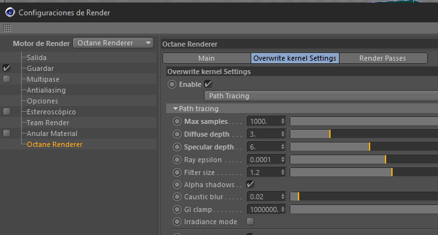Click the Max samples slider
This screenshot has height=235, width=438.
364,121
